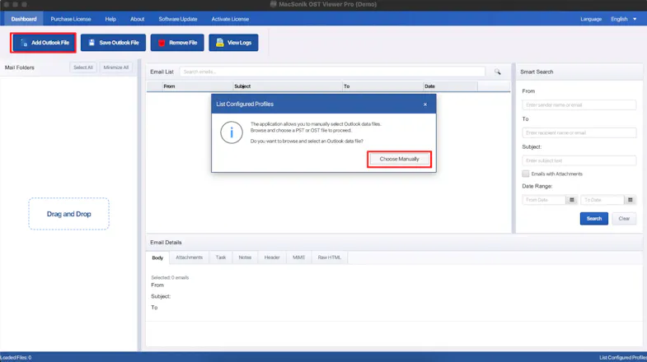Sort by the From column header

click(x=197, y=86)
